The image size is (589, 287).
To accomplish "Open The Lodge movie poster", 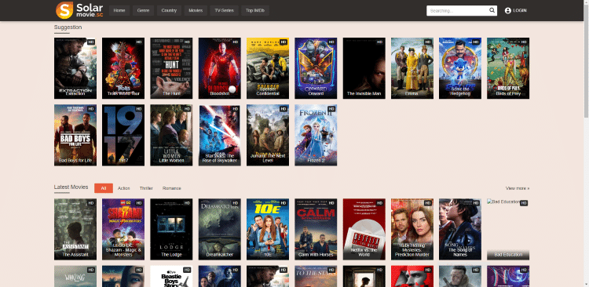I will (171, 229).
